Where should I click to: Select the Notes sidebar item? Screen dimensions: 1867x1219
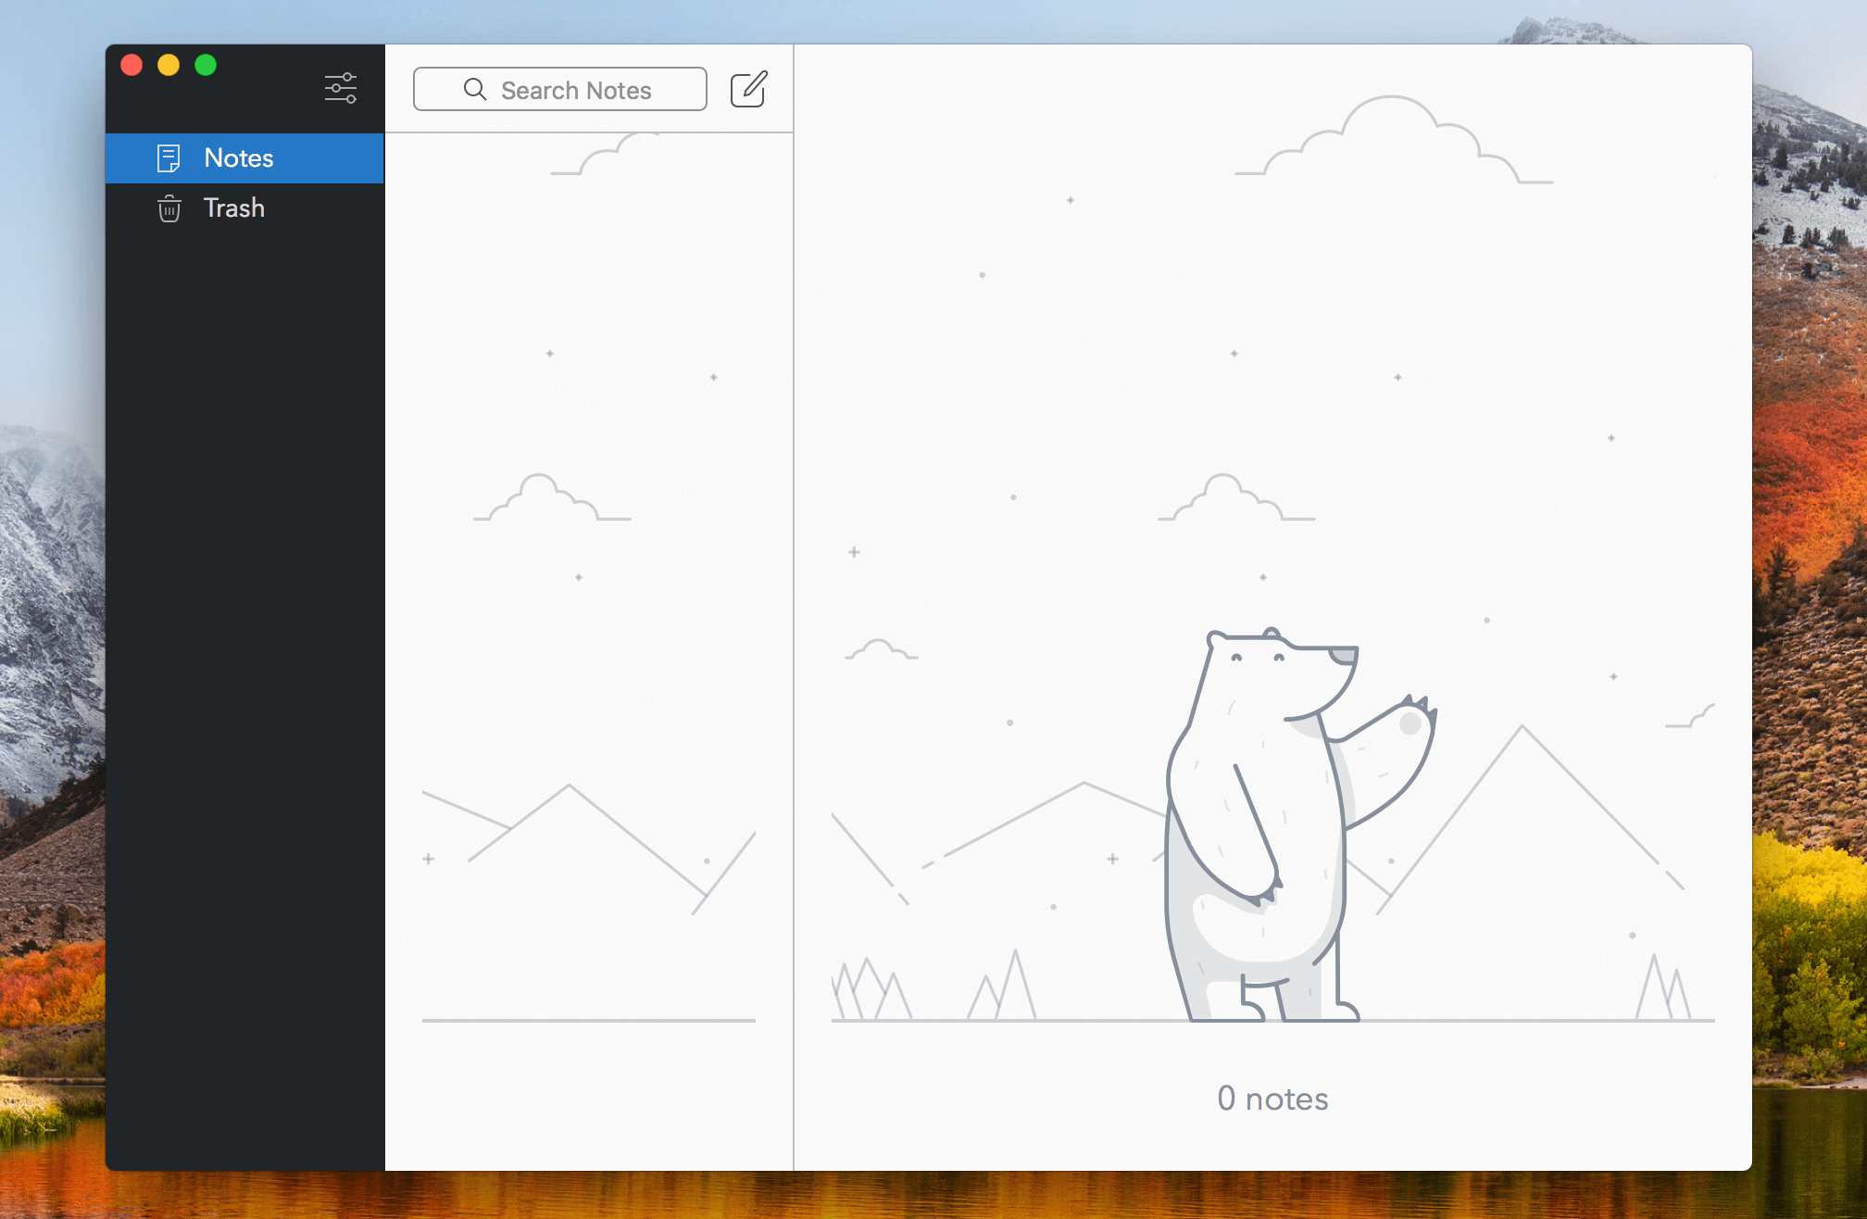click(239, 158)
